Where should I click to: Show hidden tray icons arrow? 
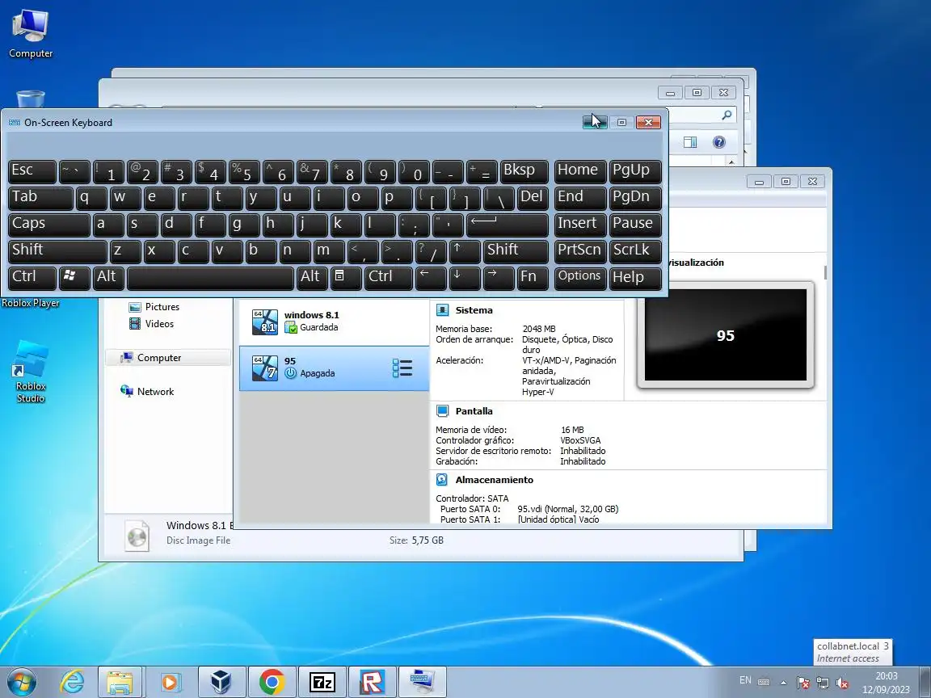click(783, 683)
